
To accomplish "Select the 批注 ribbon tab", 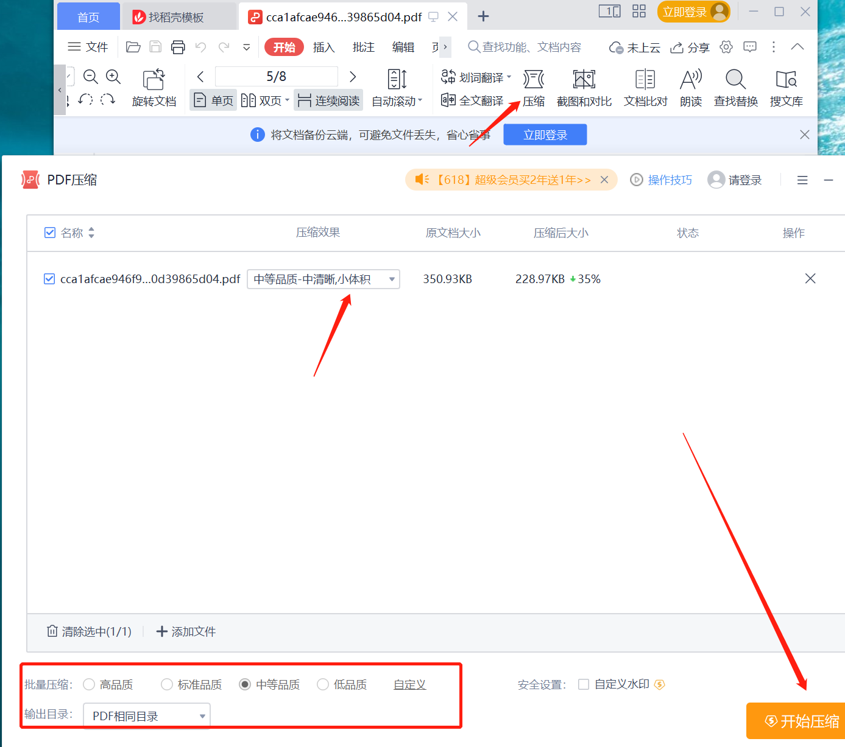I will point(363,47).
